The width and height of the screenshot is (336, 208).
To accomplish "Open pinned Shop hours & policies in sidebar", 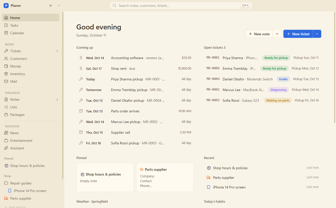I will (31, 166).
